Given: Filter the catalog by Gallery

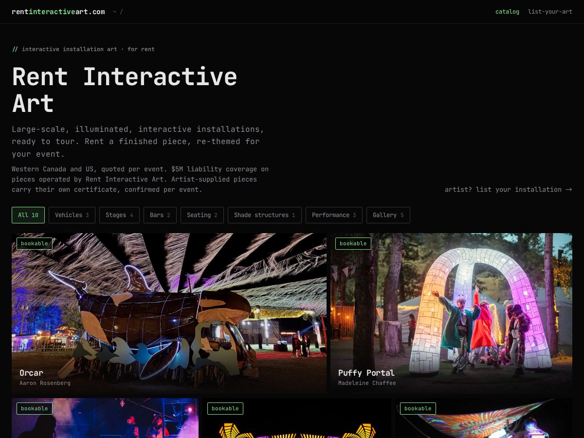Looking at the screenshot, I should click(388, 215).
